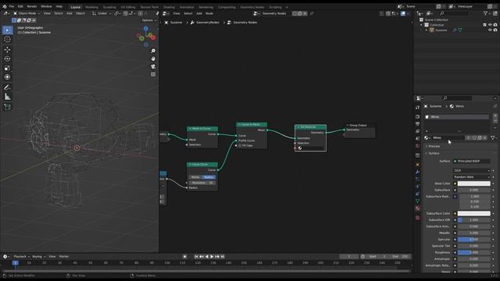
Task: Switch orthographic/perspective grid icon in viewport
Action: pos(153,74)
